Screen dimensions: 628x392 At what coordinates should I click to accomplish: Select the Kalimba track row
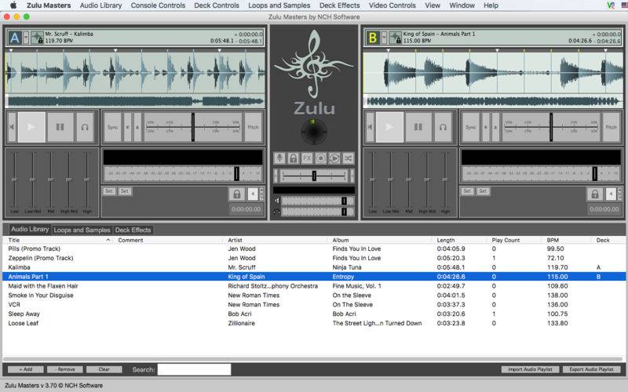click(314, 267)
